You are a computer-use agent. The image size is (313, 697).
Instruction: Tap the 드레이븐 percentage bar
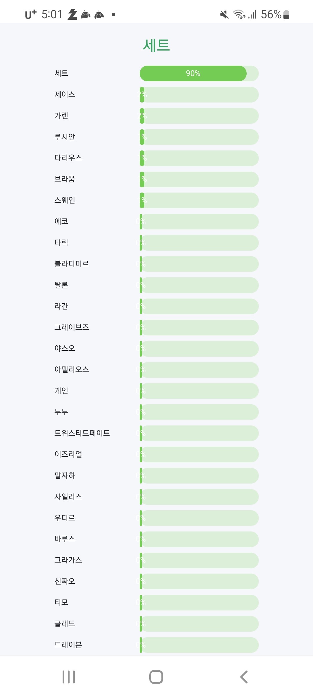point(199,645)
